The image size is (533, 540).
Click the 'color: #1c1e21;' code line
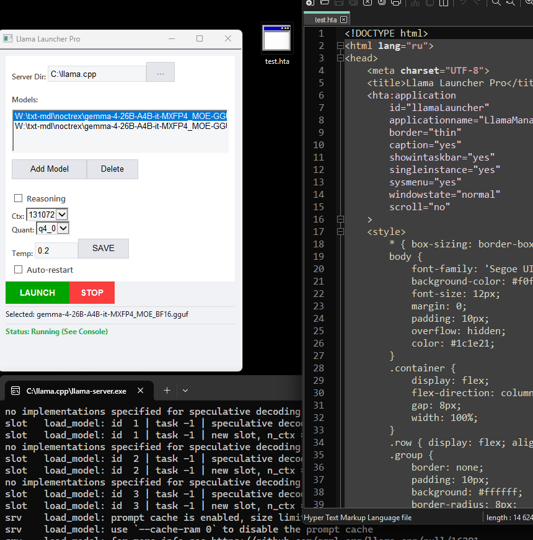click(453, 343)
